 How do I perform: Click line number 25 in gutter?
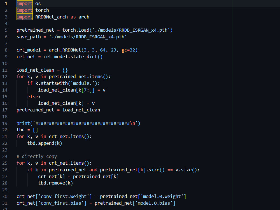click(x=5, y=163)
